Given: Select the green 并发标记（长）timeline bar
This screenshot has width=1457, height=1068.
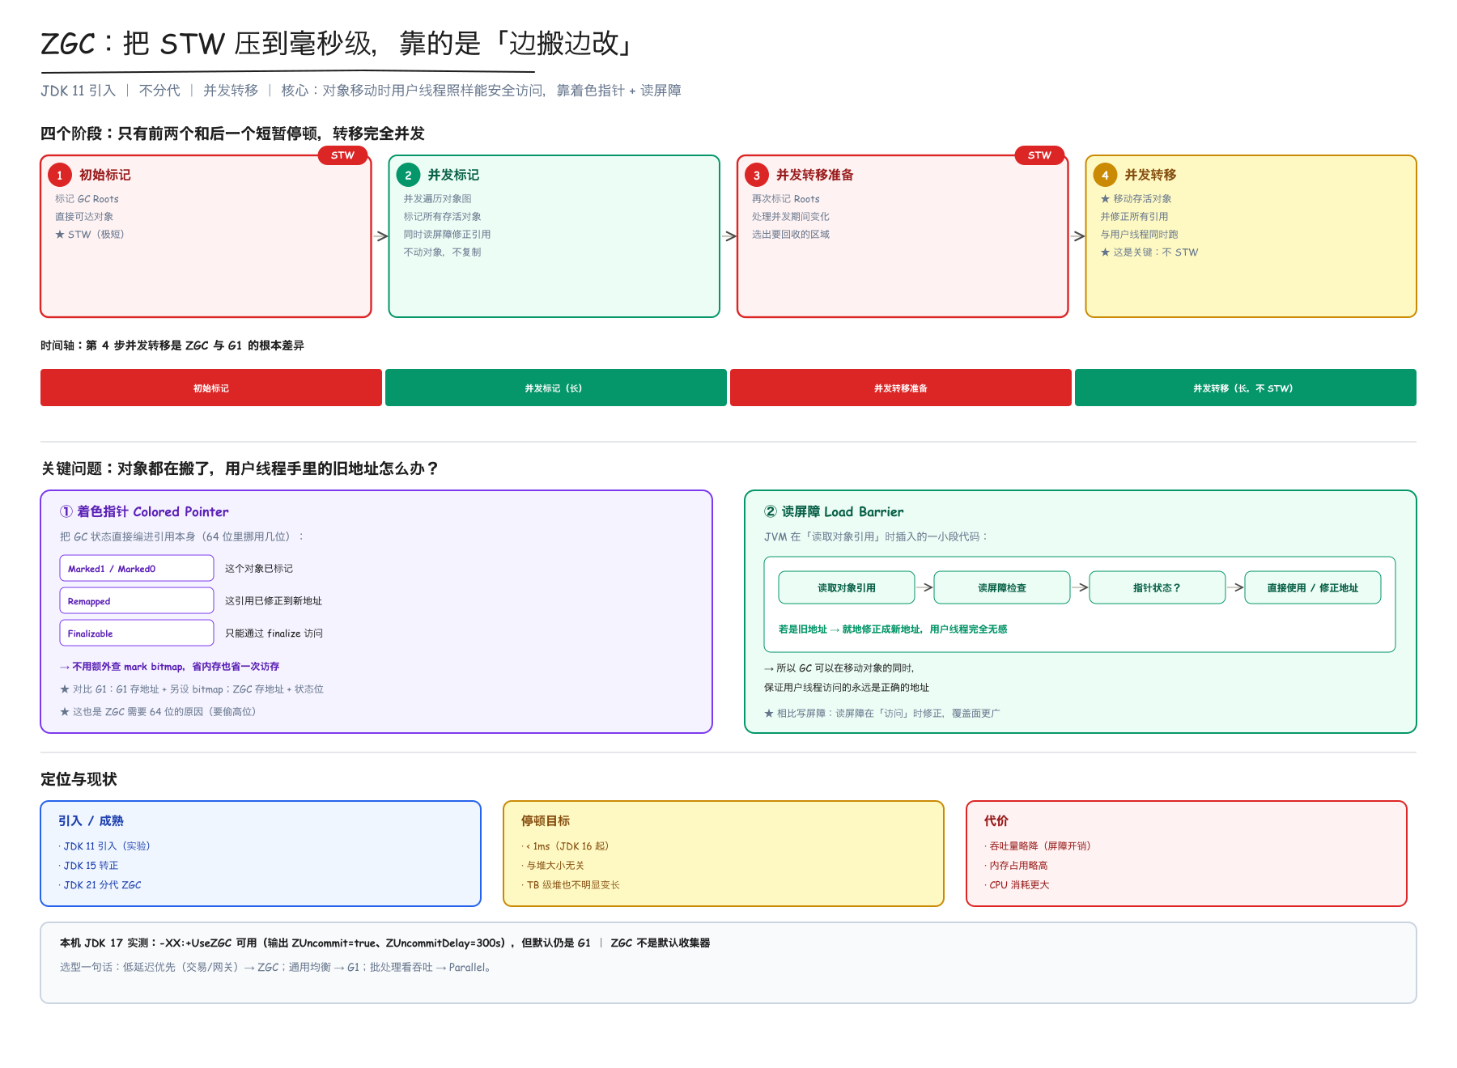Looking at the screenshot, I should (x=556, y=388).
